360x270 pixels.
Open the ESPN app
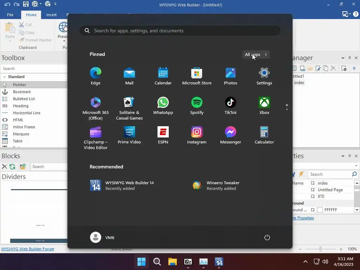point(163,135)
